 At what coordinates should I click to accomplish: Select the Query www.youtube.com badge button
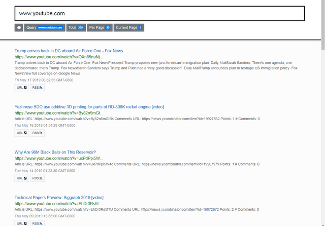tap(45, 27)
